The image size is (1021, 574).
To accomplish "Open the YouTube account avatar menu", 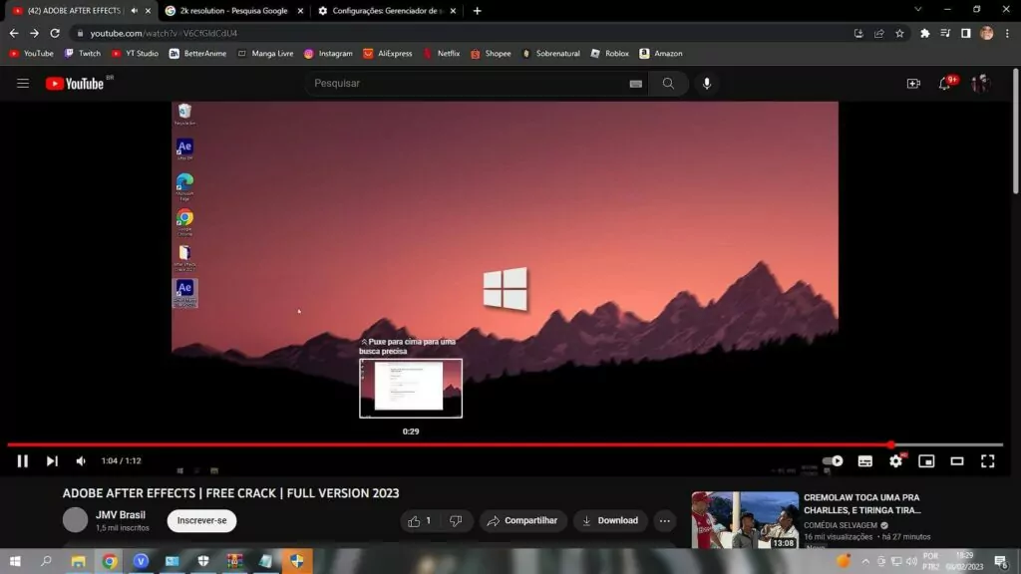I will [x=981, y=84].
